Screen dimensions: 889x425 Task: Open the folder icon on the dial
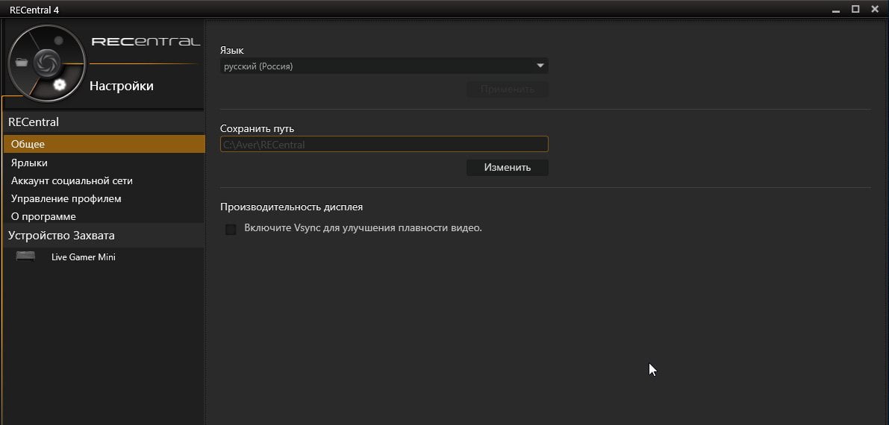click(22, 63)
